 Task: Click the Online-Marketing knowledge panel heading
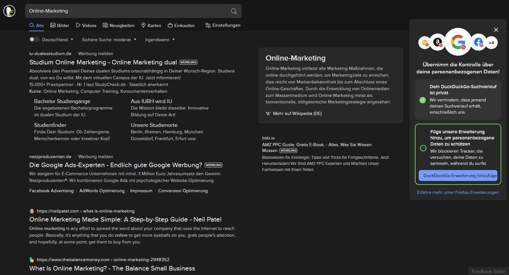coord(296,58)
